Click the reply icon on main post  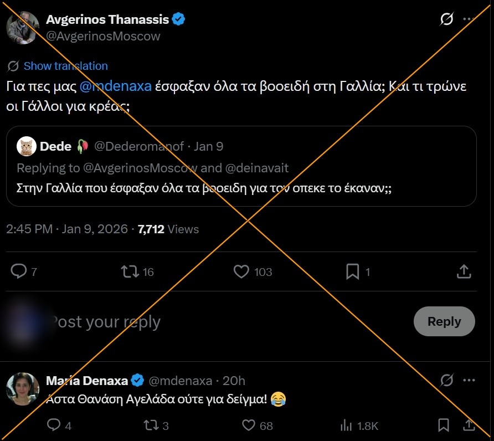pos(19,271)
